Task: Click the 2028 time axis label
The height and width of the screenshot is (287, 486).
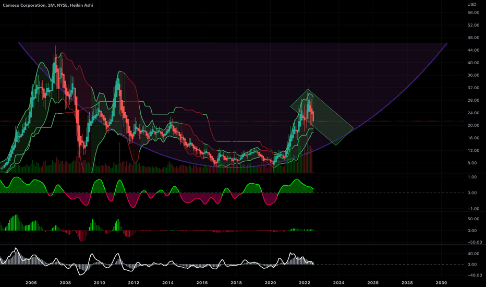Action: tap(407, 283)
